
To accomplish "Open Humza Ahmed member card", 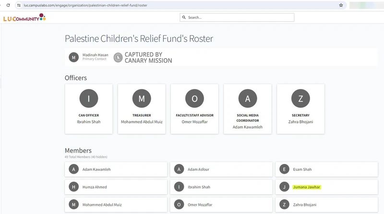I will 116,187.
